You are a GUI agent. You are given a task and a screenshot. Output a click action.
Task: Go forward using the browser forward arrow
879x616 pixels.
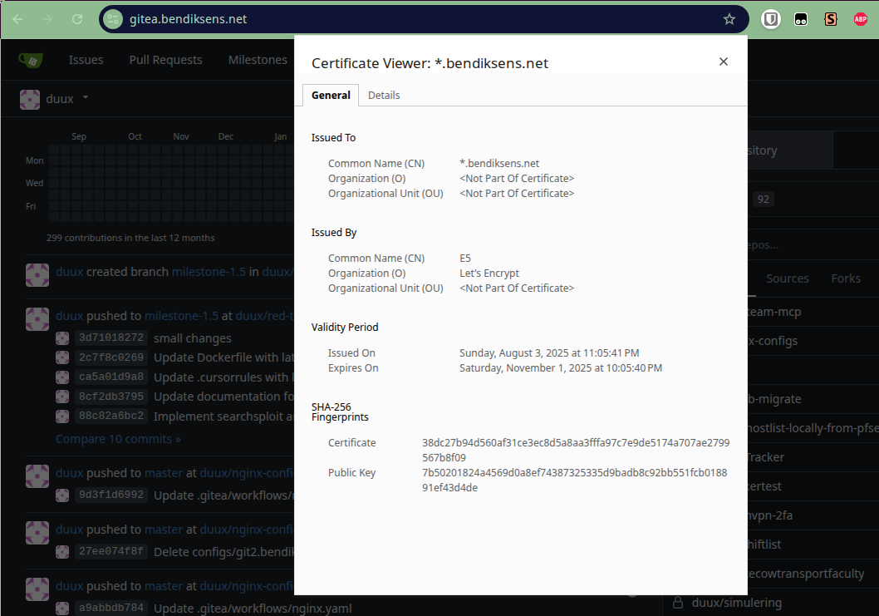coord(47,19)
